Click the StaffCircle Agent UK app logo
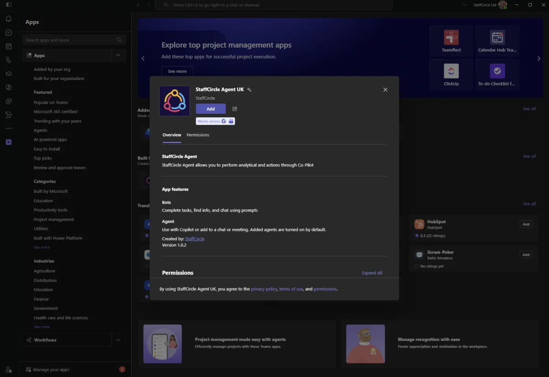 pos(174,101)
